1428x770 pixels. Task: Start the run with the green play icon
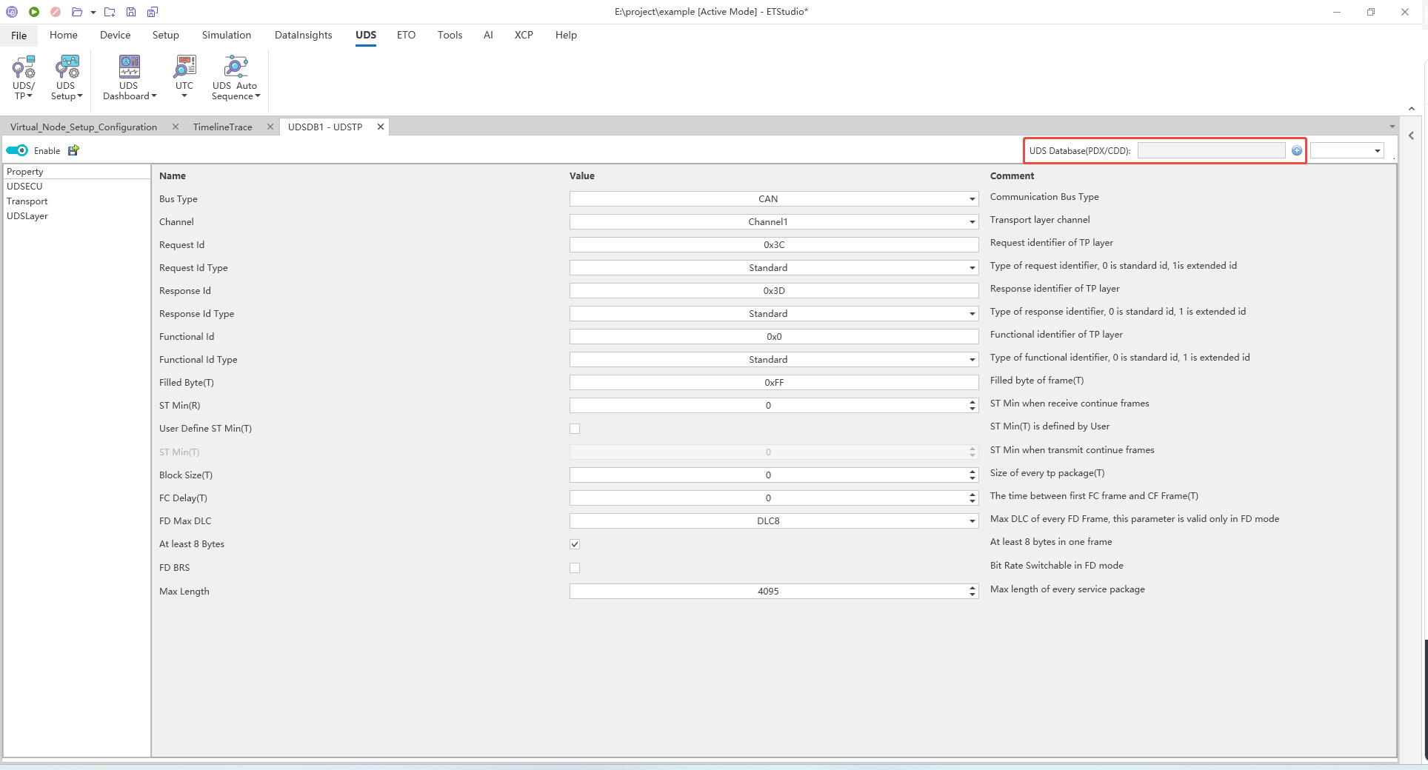click(34, 12)
